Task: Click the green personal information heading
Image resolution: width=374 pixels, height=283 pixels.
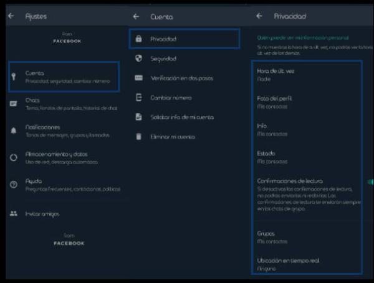Action: pyautogui.click(x=303, y=37)
